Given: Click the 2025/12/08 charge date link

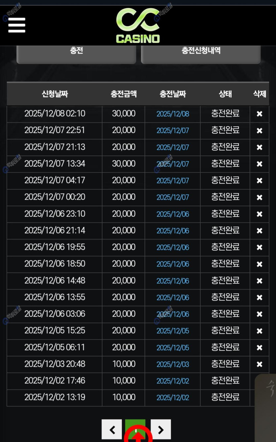Looking at the screenshot, I should pyautogui.click(x=173, y=114).
